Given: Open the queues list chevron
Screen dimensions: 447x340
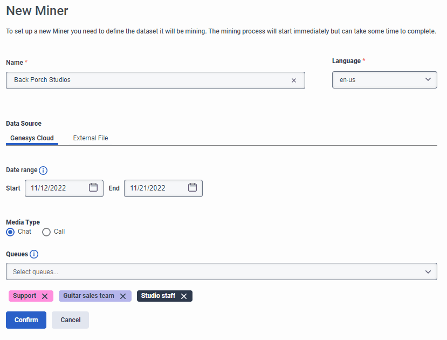Looking at the screenshot, I should pyautogui.click(x=428, y=271).
